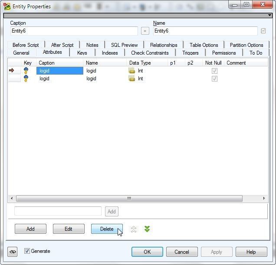This screenshot has width=276, height=265.
Task: Click the p2 column header
Action: (x=194, y=63)
